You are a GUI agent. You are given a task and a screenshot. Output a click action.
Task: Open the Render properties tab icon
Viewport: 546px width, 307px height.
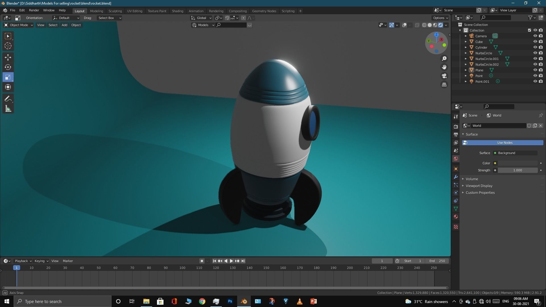pyautogui.click(x=456, y=126)
